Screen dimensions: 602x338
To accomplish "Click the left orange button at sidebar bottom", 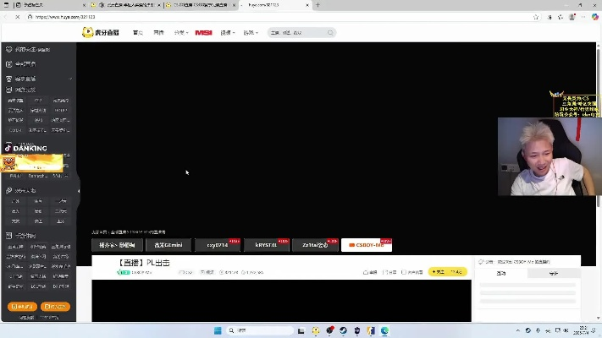I will pyautogui.click(x=20, y=307).
